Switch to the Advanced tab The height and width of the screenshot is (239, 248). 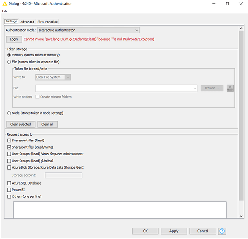(x=27, y=22)
